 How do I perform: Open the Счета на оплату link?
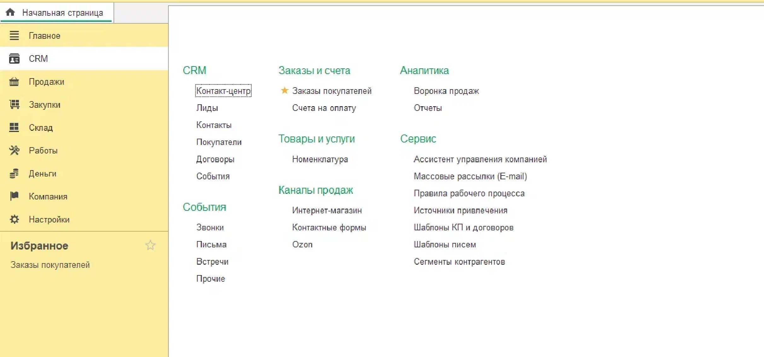pyautogui.click(x=324, y=108)
